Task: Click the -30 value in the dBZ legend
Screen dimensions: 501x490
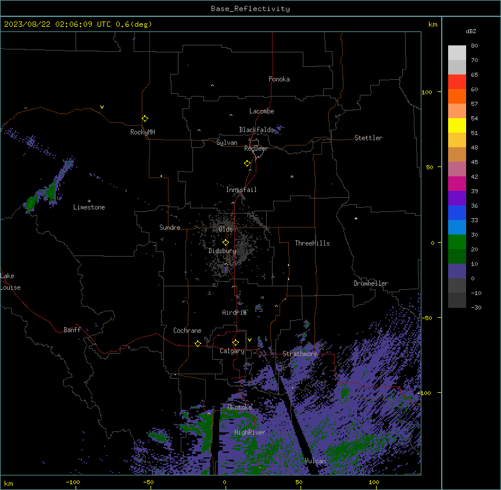Action: point(476,307)
